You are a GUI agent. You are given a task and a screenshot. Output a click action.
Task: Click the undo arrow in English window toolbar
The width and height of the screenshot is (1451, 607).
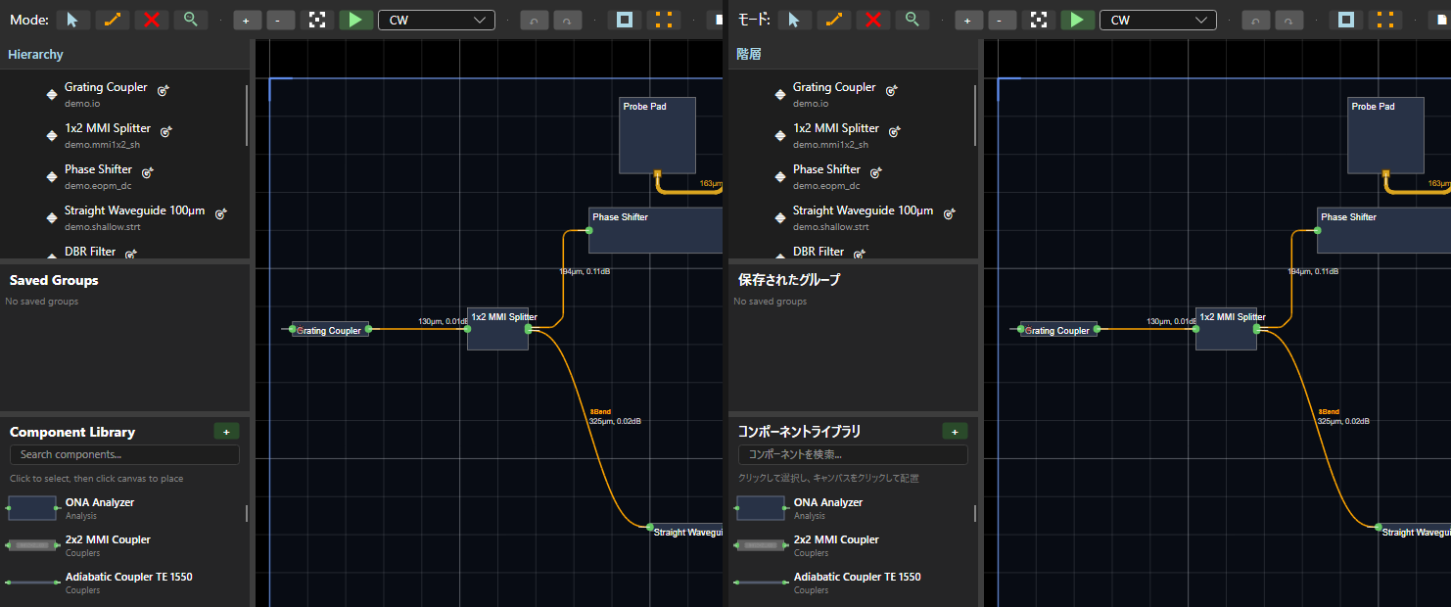(535, 21)
